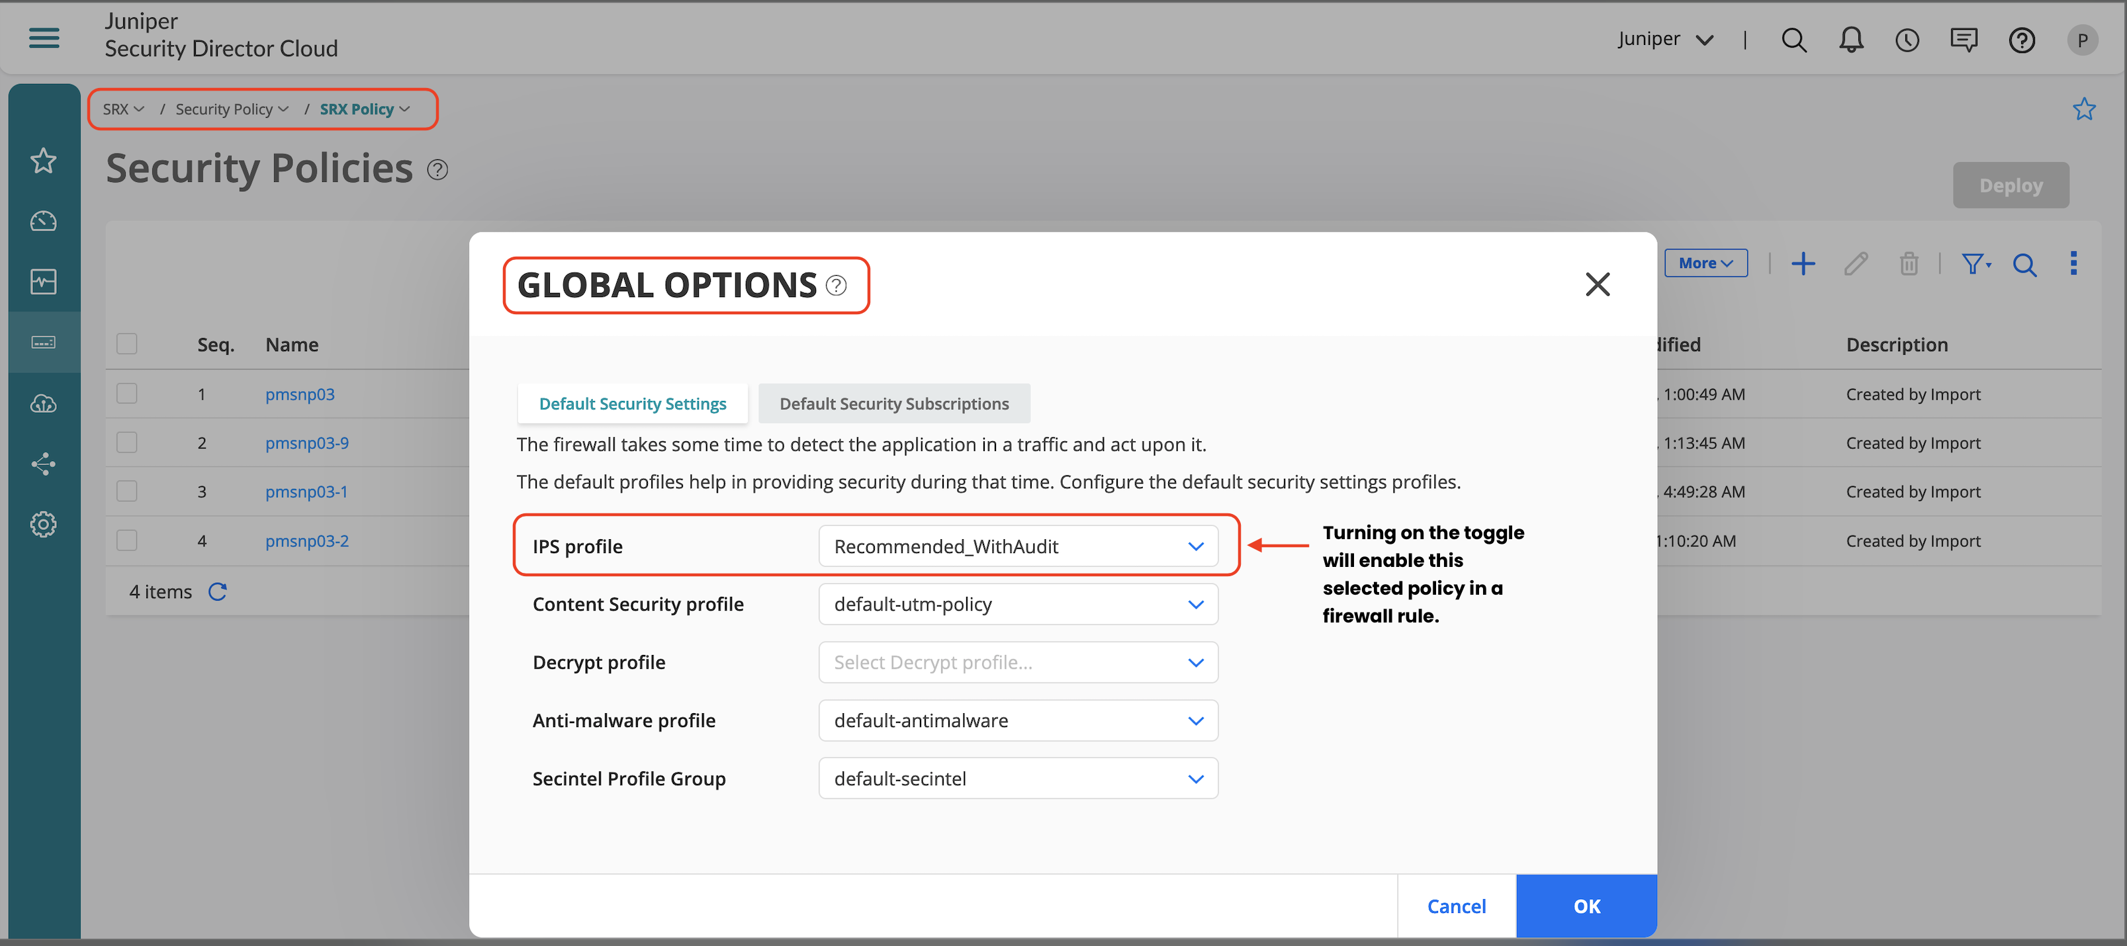Select the pmsnp03-9 row checkbox

tap(126, 443)
